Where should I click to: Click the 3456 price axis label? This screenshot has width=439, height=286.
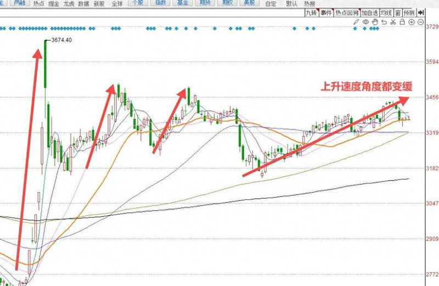tap(432, 97)
